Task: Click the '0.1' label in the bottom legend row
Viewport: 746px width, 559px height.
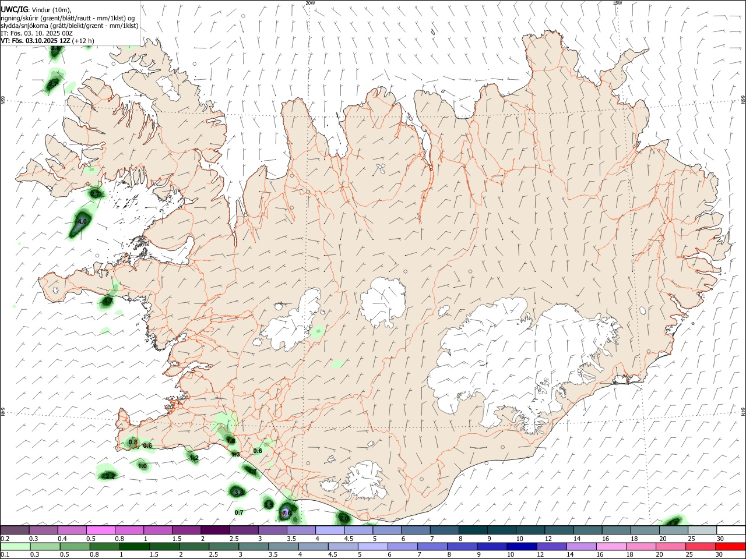Action: pos(5,554)
